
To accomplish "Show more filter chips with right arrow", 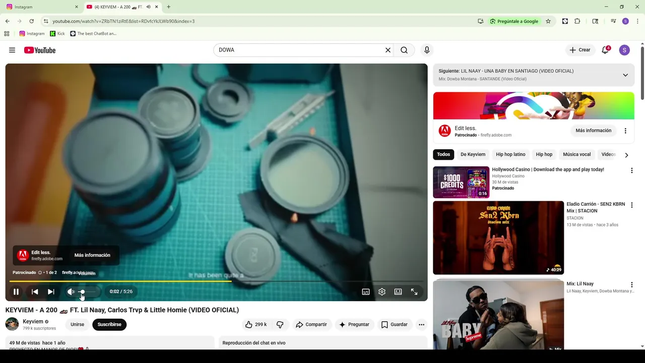I will coord(626,155).
